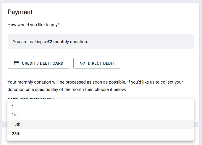Screen dimensions: 202x145
Task: Click the credit card icon
Action: 17,63
